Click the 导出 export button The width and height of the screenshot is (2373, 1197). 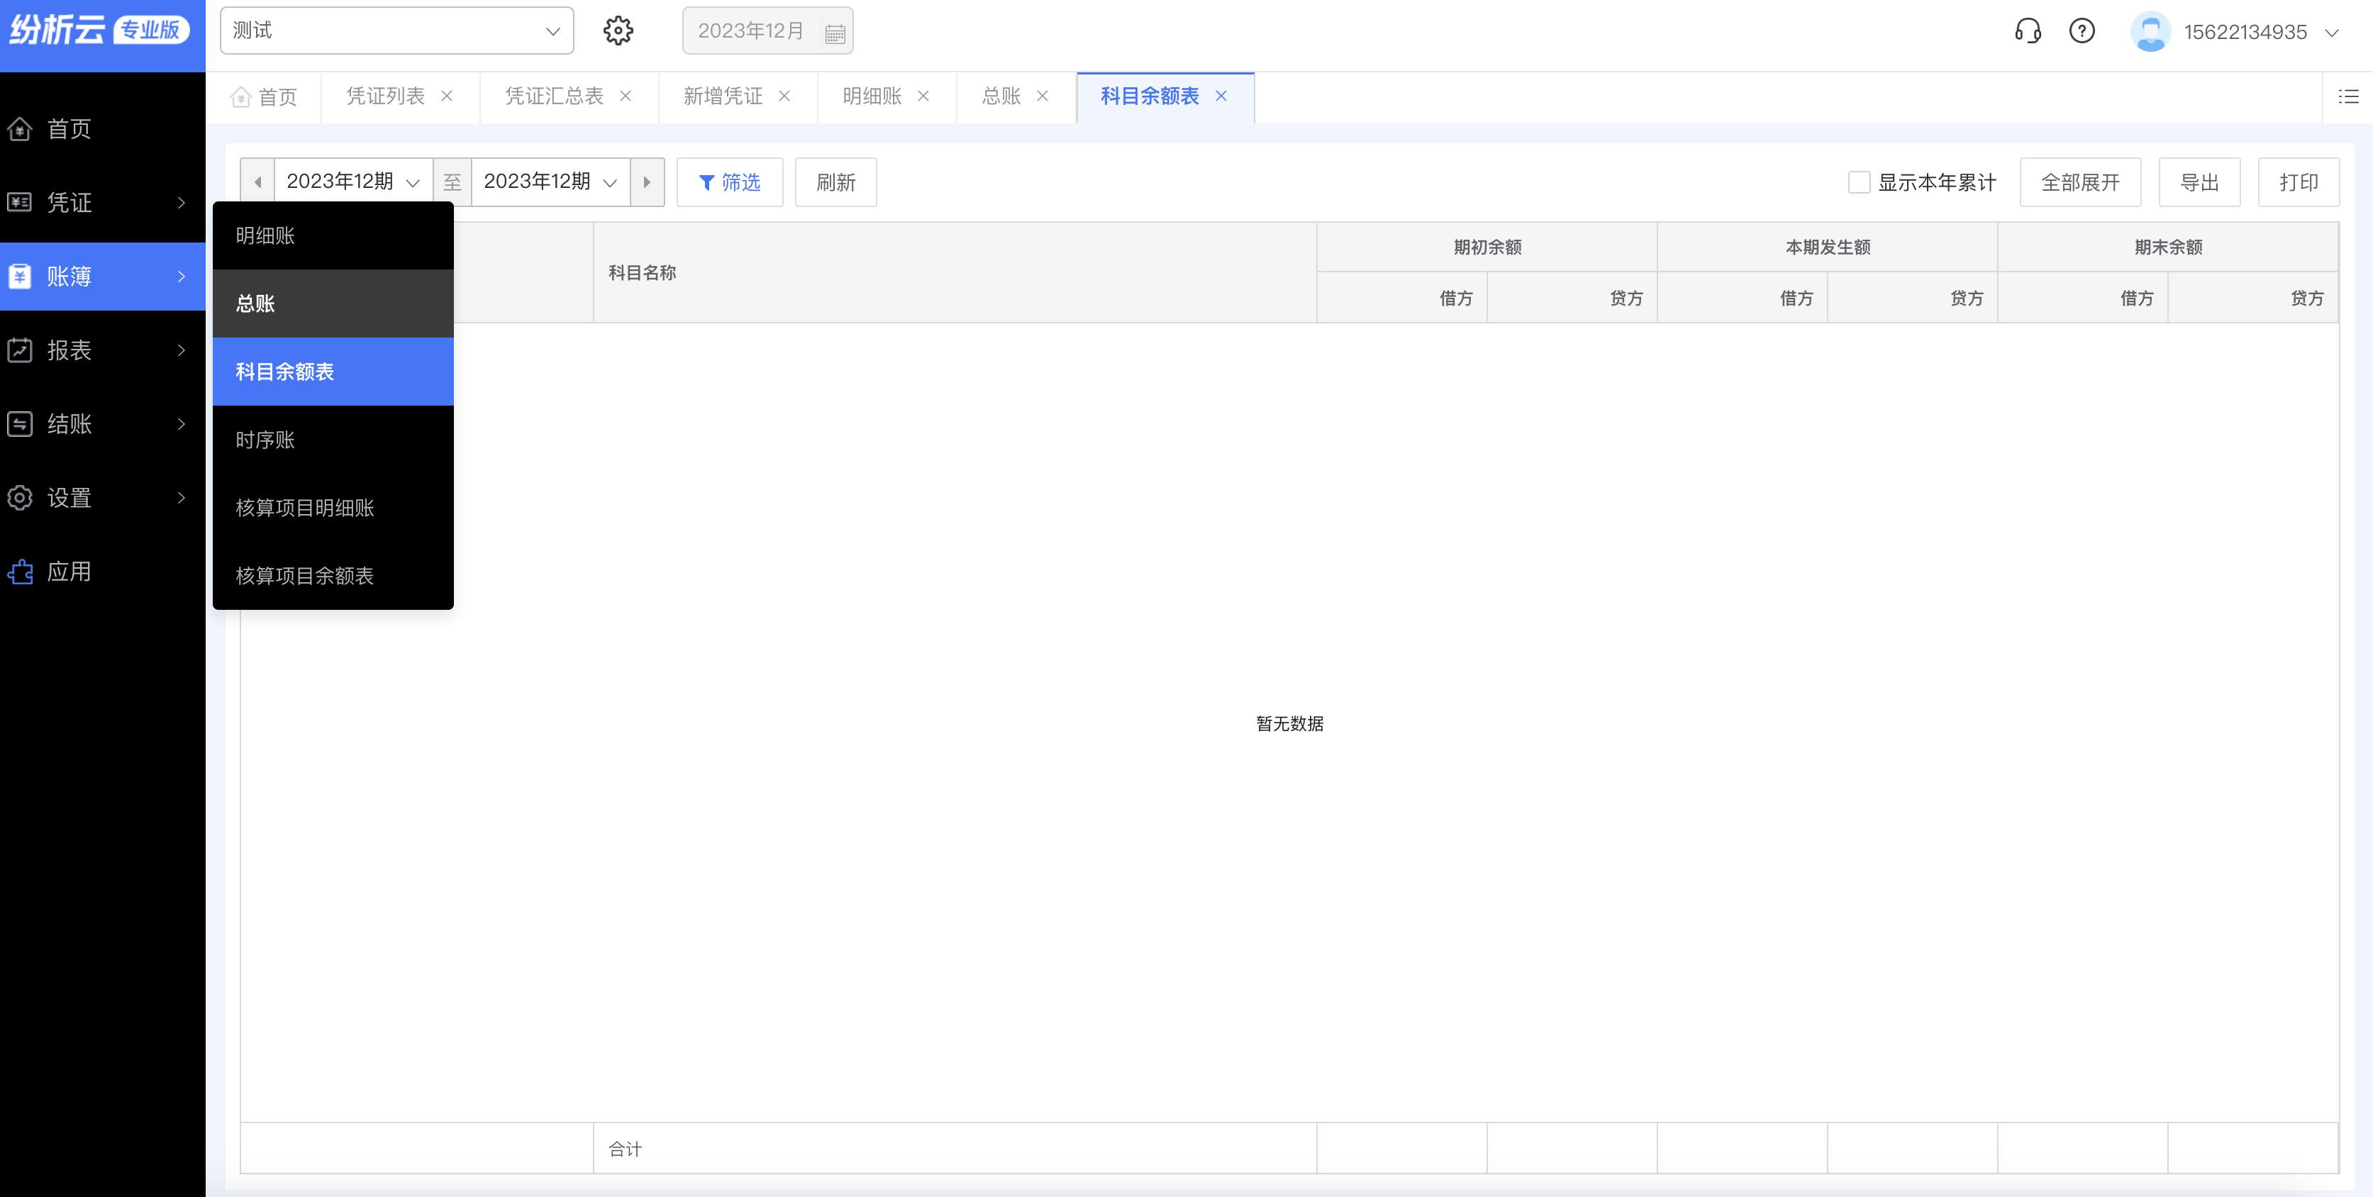[x=2200, y=182]
